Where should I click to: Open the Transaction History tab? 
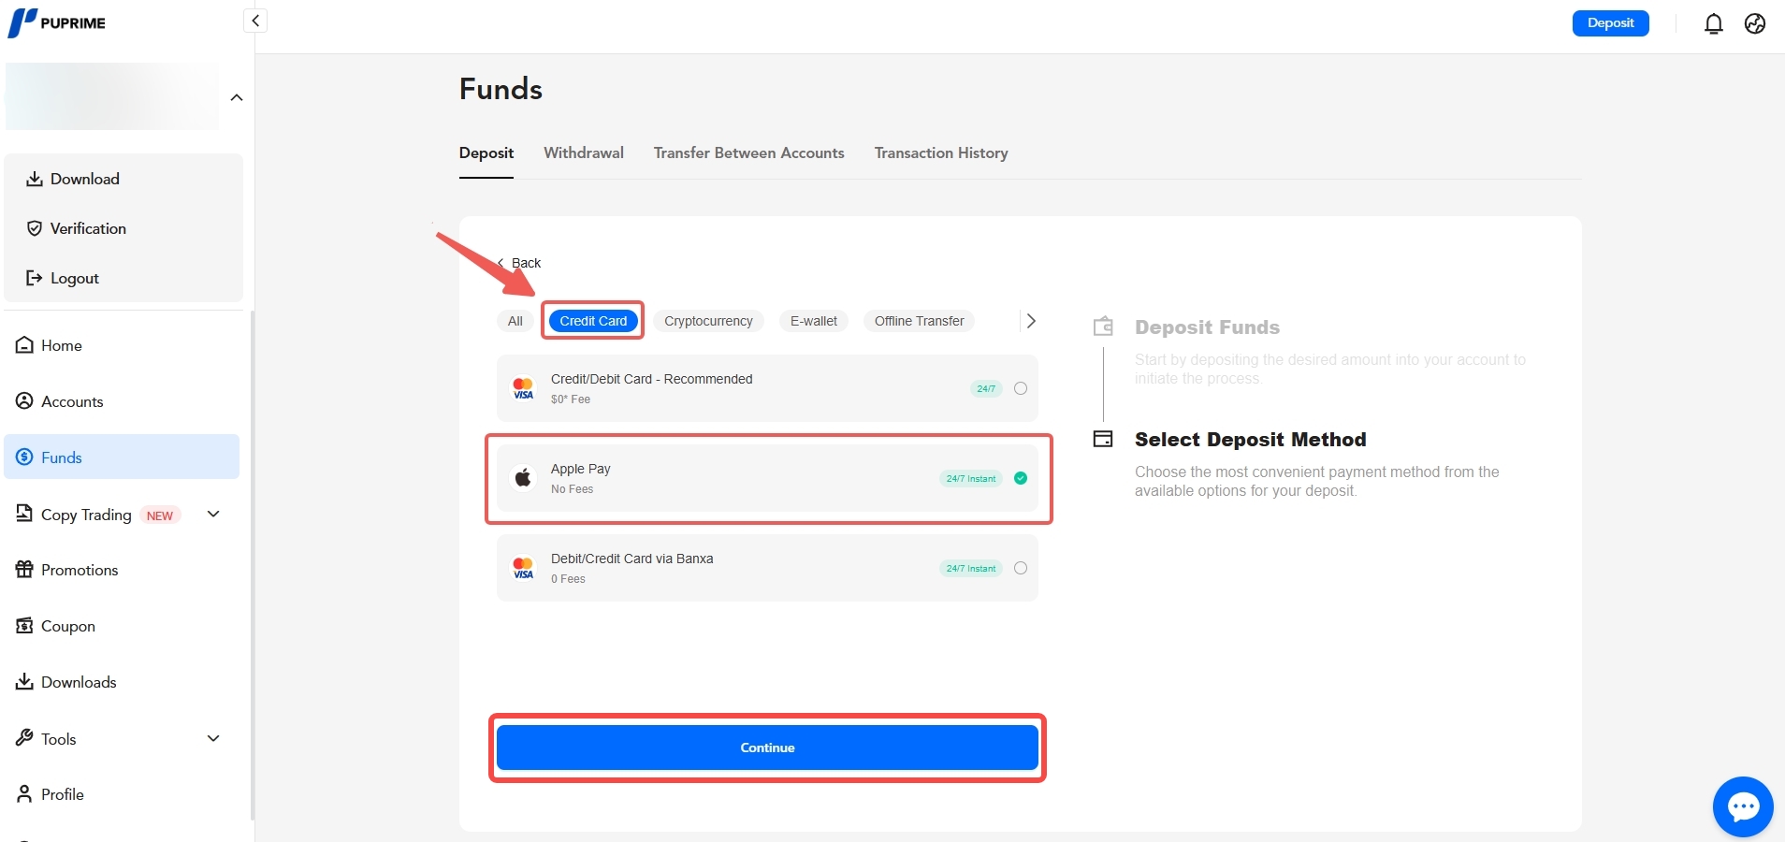(x=940, y=152)
